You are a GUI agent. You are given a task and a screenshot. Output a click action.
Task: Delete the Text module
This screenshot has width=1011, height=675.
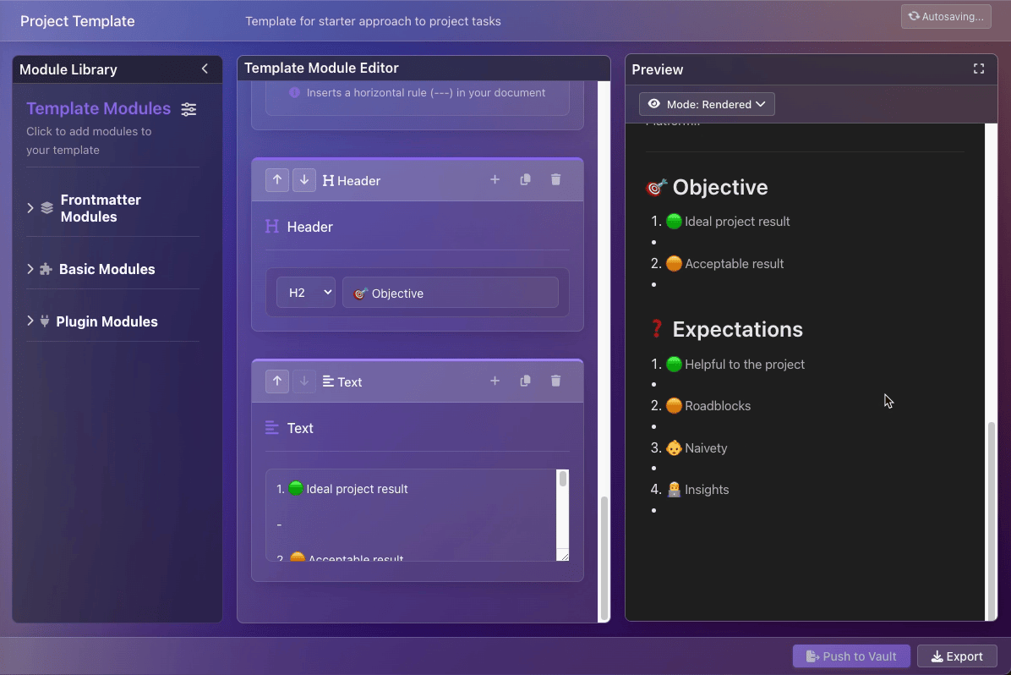pyautogui.click(x=555, y=381)
